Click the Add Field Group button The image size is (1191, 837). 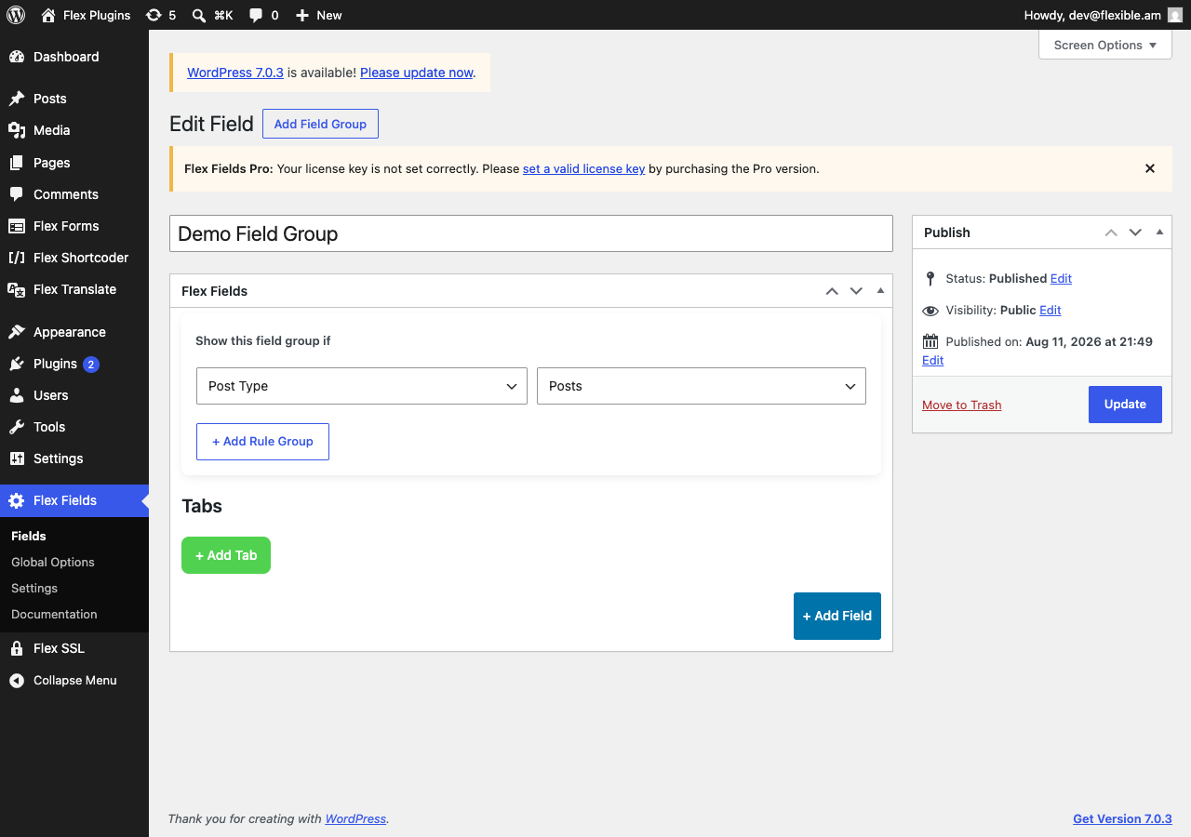[320, 124]
